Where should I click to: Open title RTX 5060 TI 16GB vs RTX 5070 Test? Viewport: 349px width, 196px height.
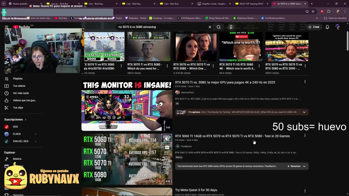232,136
